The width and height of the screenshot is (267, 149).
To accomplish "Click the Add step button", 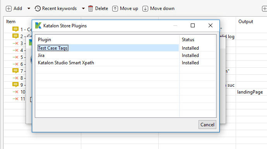I will tap(14, 8).
